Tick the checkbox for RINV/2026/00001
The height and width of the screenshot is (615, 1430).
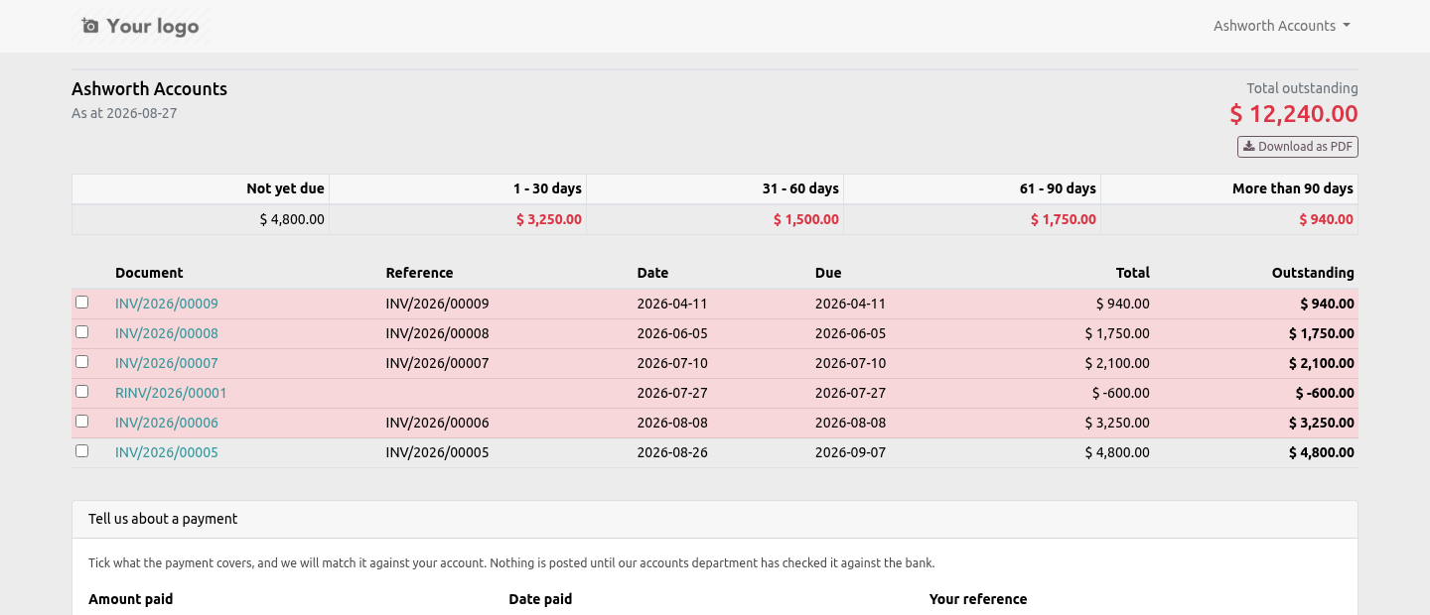point(82,392)
